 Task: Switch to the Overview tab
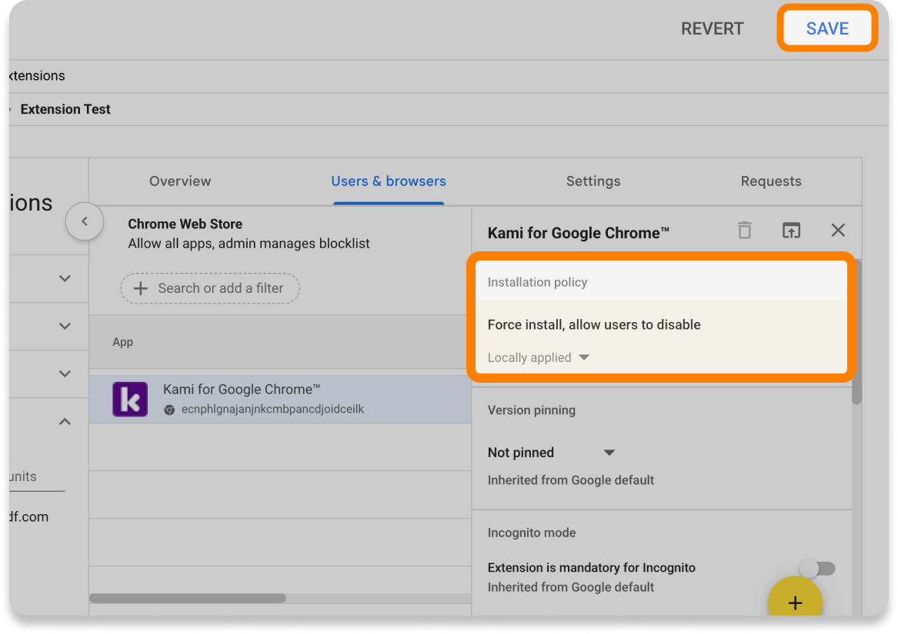(180, 181)
